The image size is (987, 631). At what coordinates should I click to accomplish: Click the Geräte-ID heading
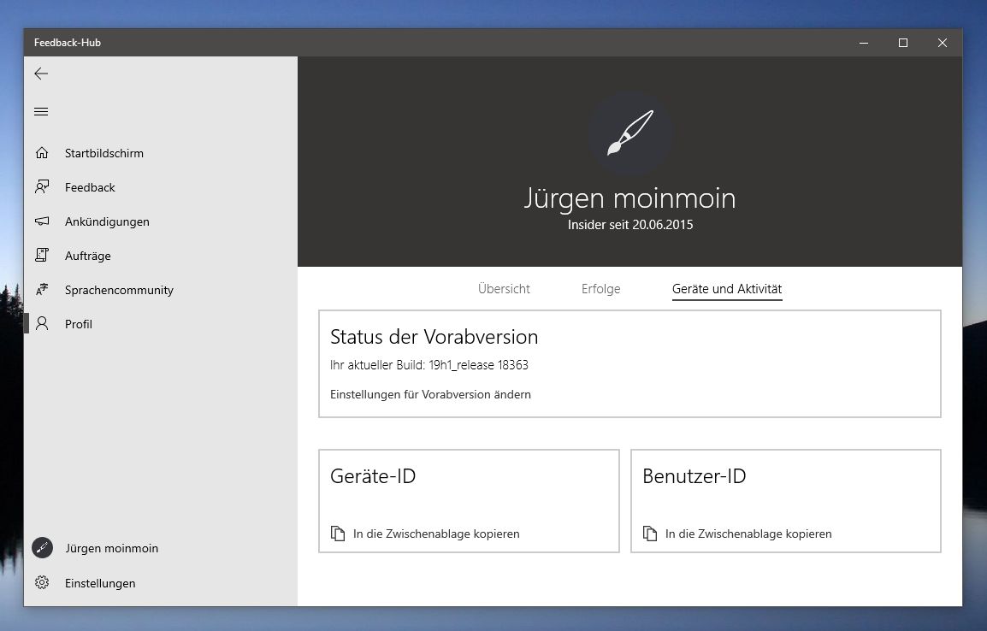coord(373,476)
